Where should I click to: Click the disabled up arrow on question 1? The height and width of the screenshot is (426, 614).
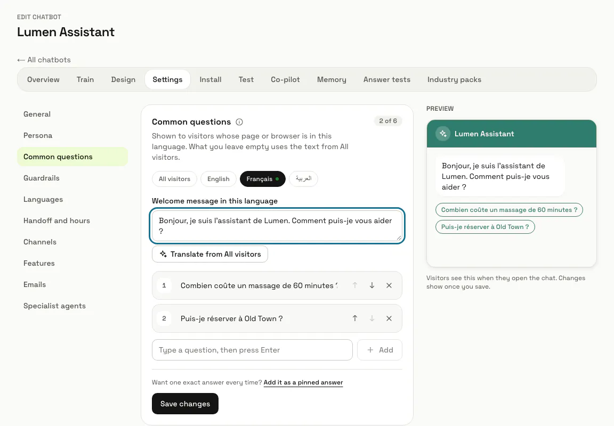355,285
